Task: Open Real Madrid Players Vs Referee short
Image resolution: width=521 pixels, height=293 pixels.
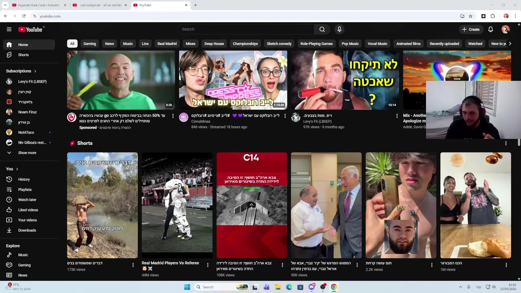Action: point(177,206)
